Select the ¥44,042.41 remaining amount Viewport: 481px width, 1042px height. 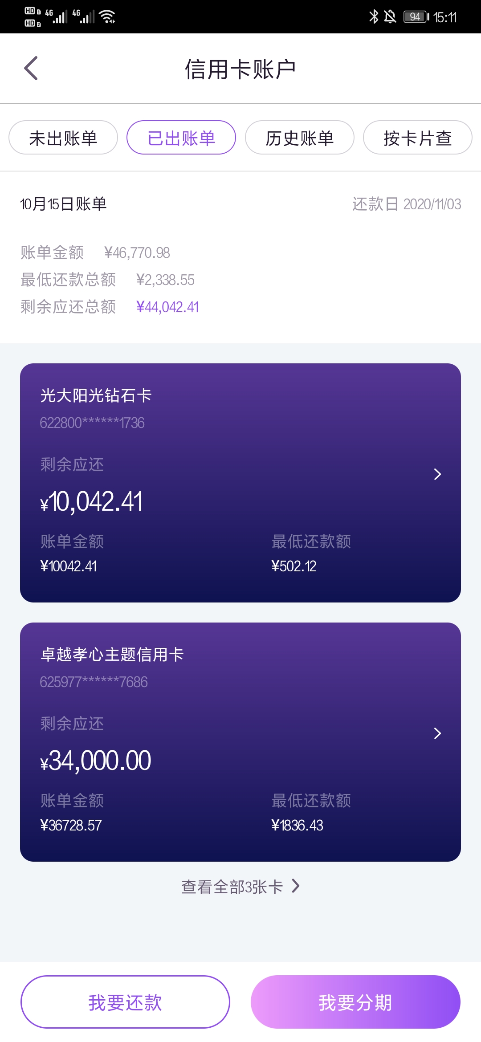[167, 307]
